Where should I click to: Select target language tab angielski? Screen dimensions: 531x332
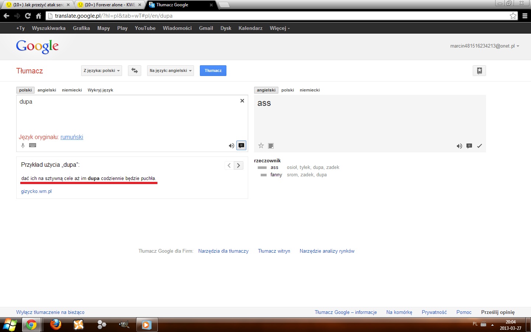266,90
